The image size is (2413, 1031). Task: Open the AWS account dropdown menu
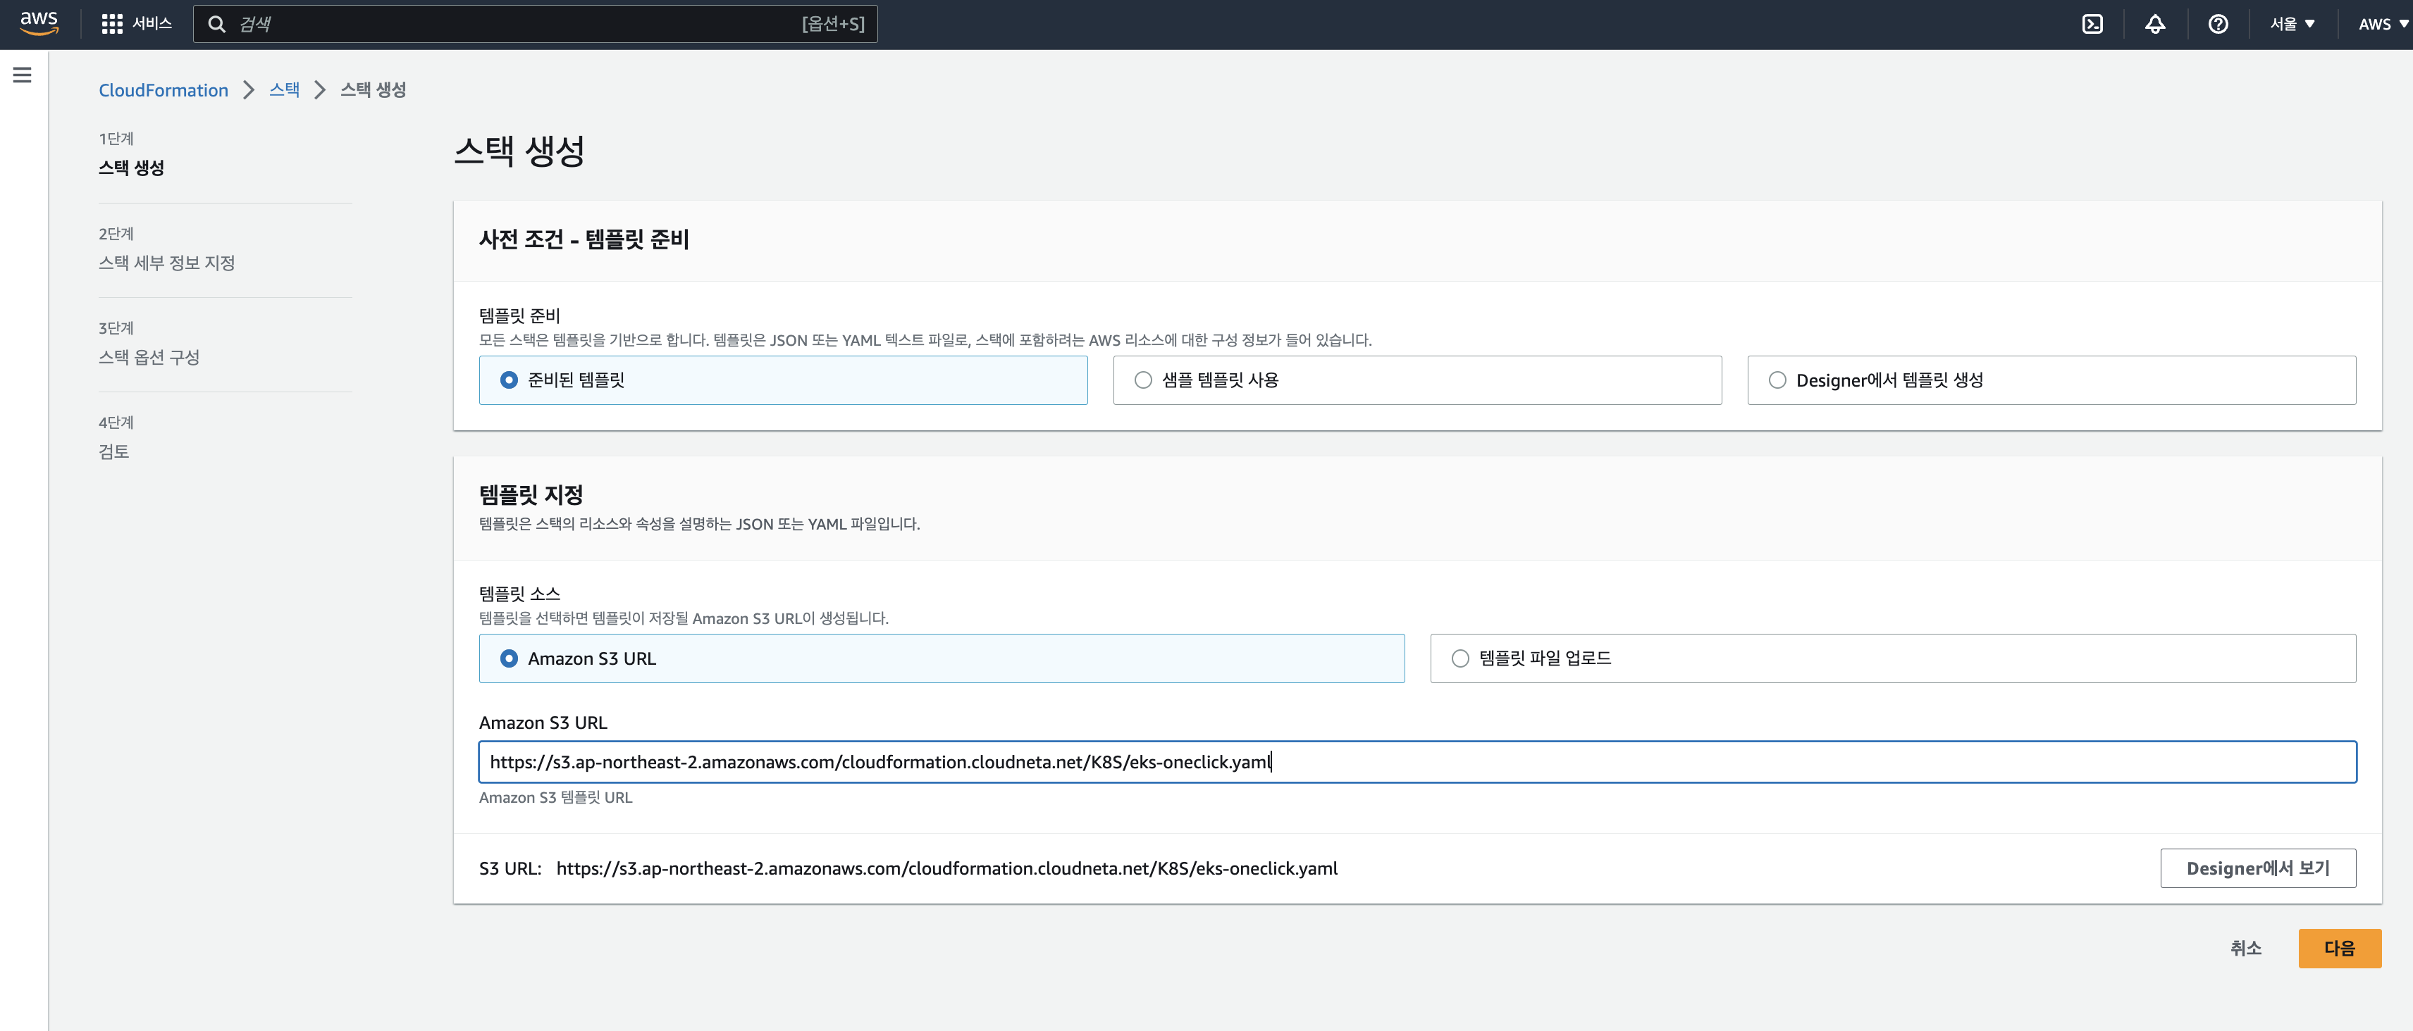coord(2382,25)
